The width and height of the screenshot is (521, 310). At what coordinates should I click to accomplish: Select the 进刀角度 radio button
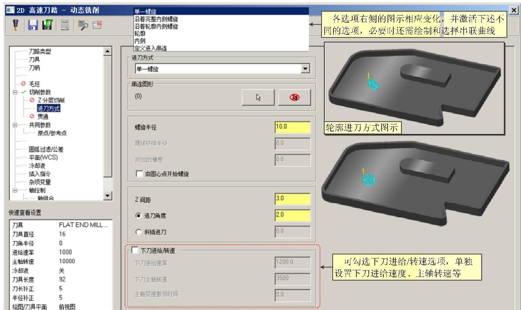pos(138,215)
